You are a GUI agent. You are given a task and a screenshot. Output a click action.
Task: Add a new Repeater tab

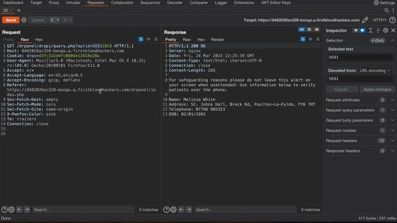click(x=19, y=11)
